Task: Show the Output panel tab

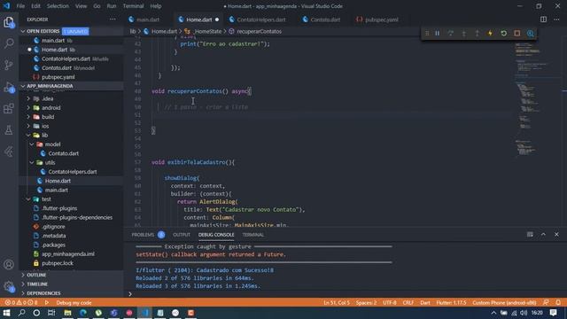Action: (181, 235)
